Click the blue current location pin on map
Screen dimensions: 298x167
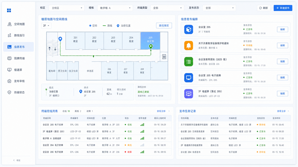[60, 39]
